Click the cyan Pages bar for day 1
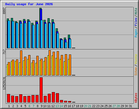 (x=9, y=34)
